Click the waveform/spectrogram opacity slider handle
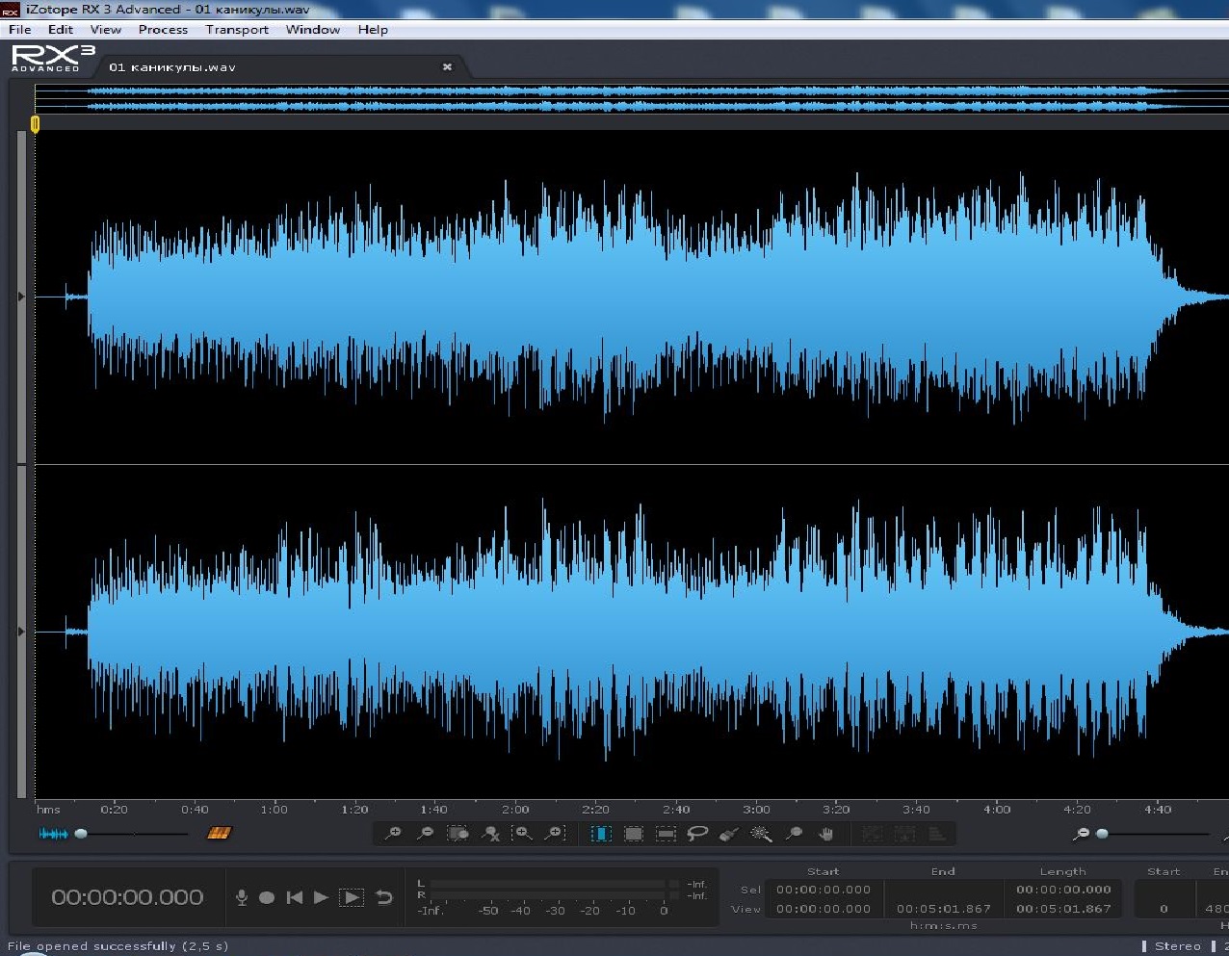 click(81, 834)
